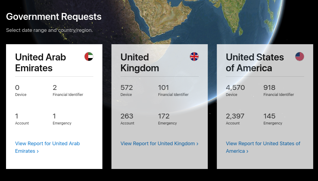
Task: Open View Report for United States of America
Action: coord(263,147)
